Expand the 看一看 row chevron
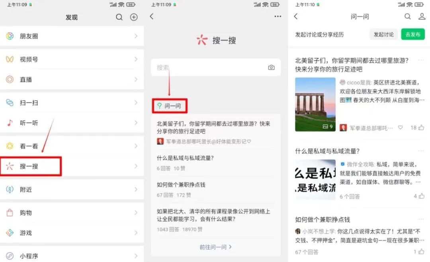Screen dimensions: 430x262 click(136, 146)
